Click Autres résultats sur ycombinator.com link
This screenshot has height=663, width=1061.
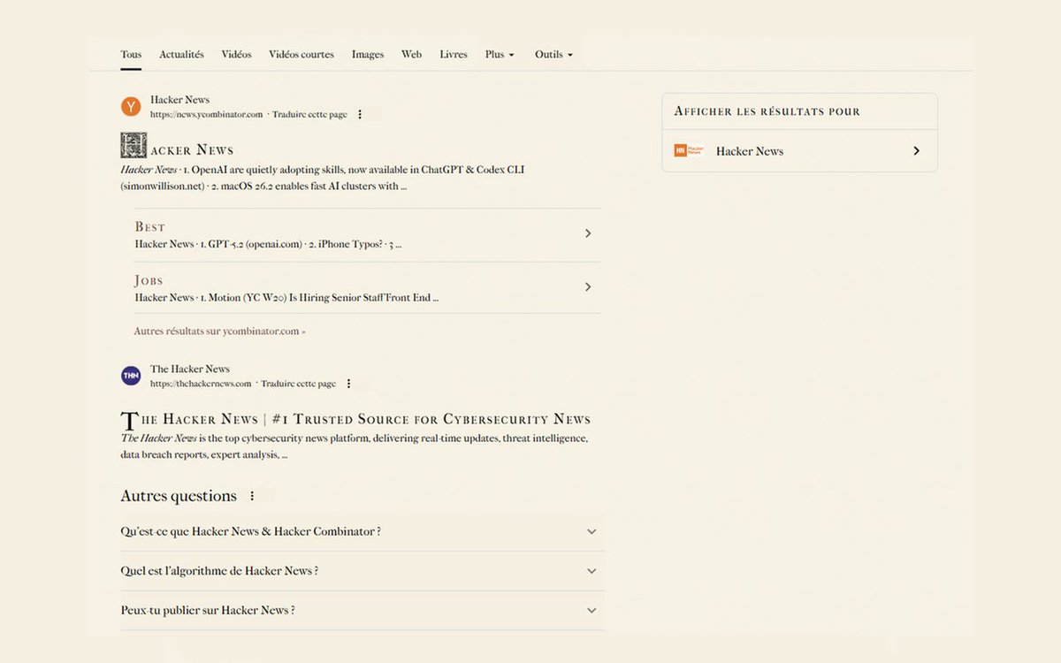219,331
